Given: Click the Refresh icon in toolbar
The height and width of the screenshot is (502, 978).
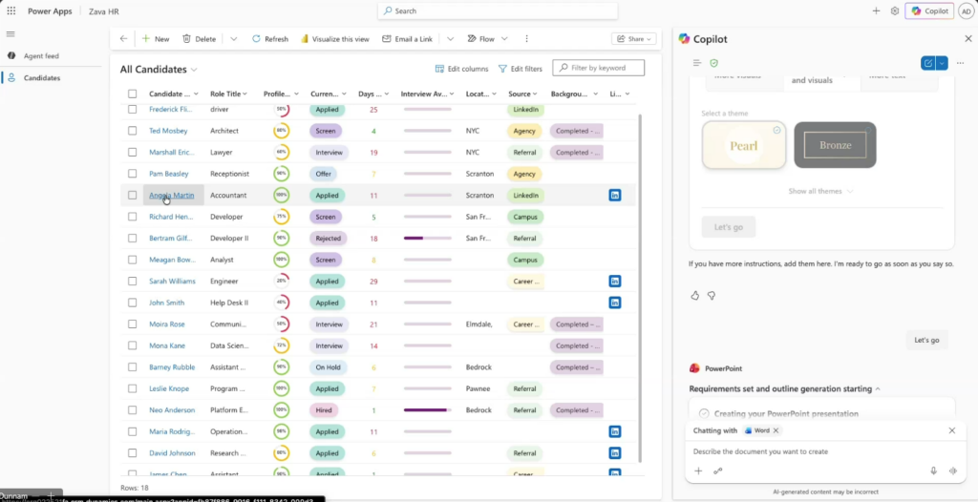Looking at the screenshot, I should point(257,39).
